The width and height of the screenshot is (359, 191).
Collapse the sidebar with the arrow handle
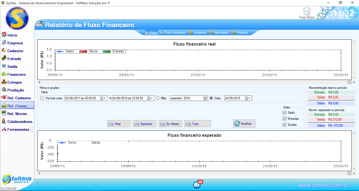(32, 129)
